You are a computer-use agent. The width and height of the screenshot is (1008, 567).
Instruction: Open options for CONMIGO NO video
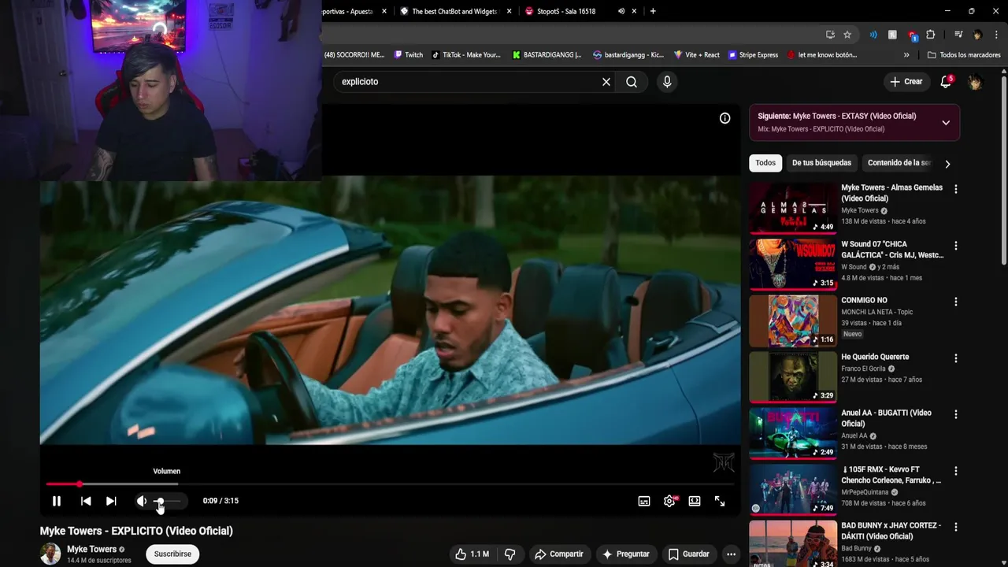(x=956, y=302)
